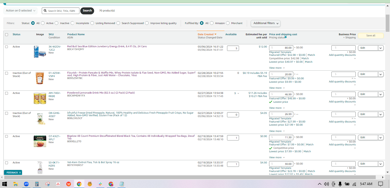
Task: Open the Additional filters dropdown
Action: pyautogui.click(x=266, y=23)
